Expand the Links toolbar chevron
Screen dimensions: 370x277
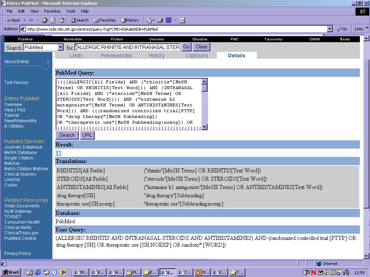[367, 28]
